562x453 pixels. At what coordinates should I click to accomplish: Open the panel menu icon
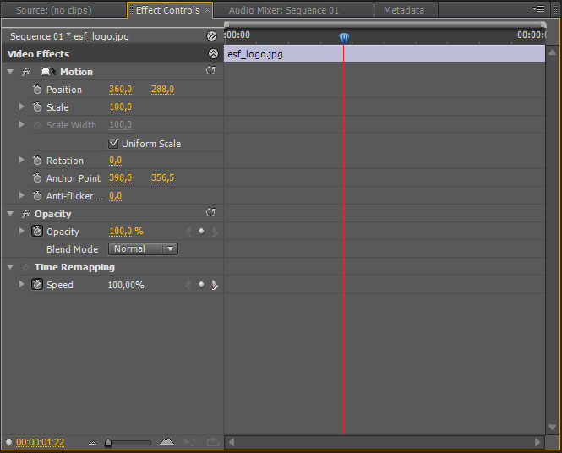pyautogui.click(x=538, y=8)
